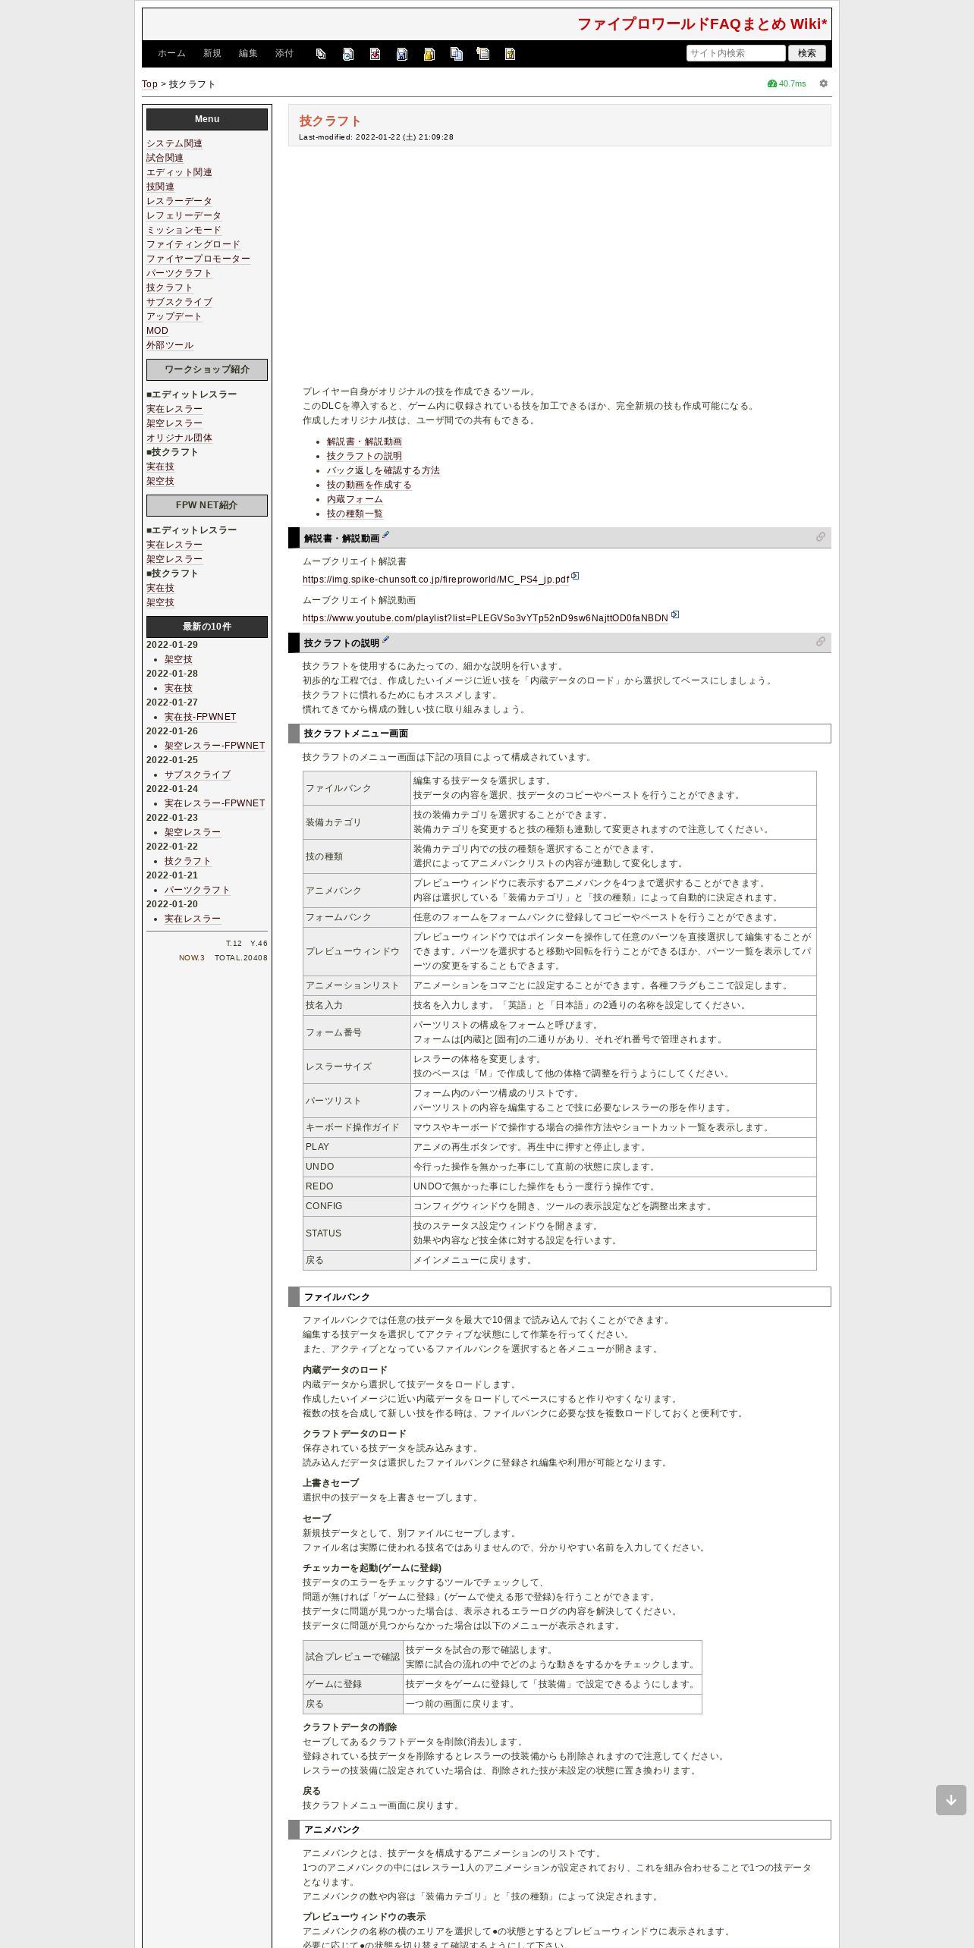Open 外部ツール sidebar link
This screenshot has height=1948, width=974.
[170, 345]
